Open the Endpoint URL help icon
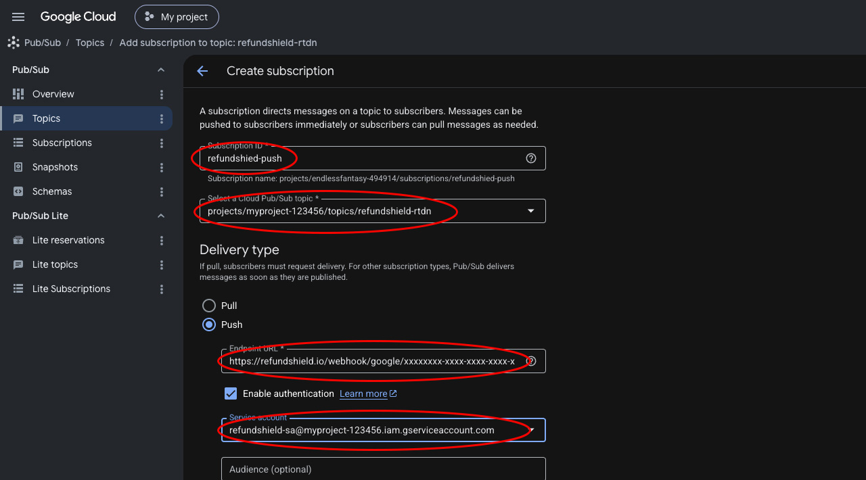Viewport: 866px width, 480px height. [531, 361]
